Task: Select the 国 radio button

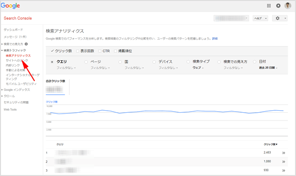Action: 120,62
